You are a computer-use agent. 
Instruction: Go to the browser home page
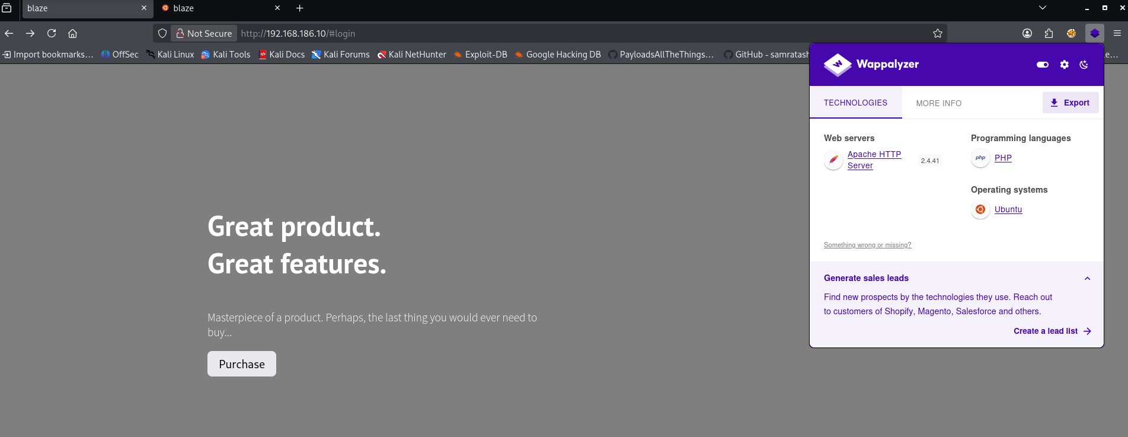pyautogui.click(x=72, y=33)
